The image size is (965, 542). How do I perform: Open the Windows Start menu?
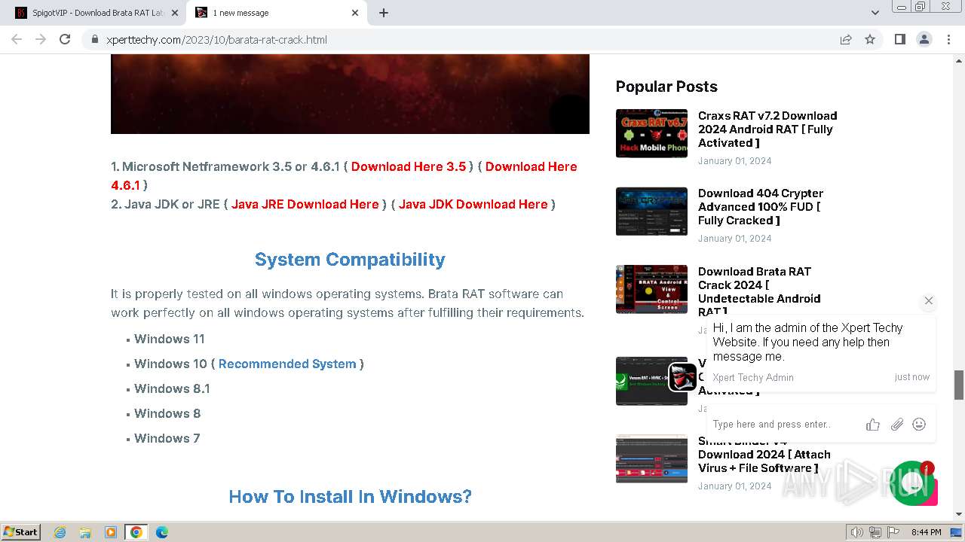21,531
